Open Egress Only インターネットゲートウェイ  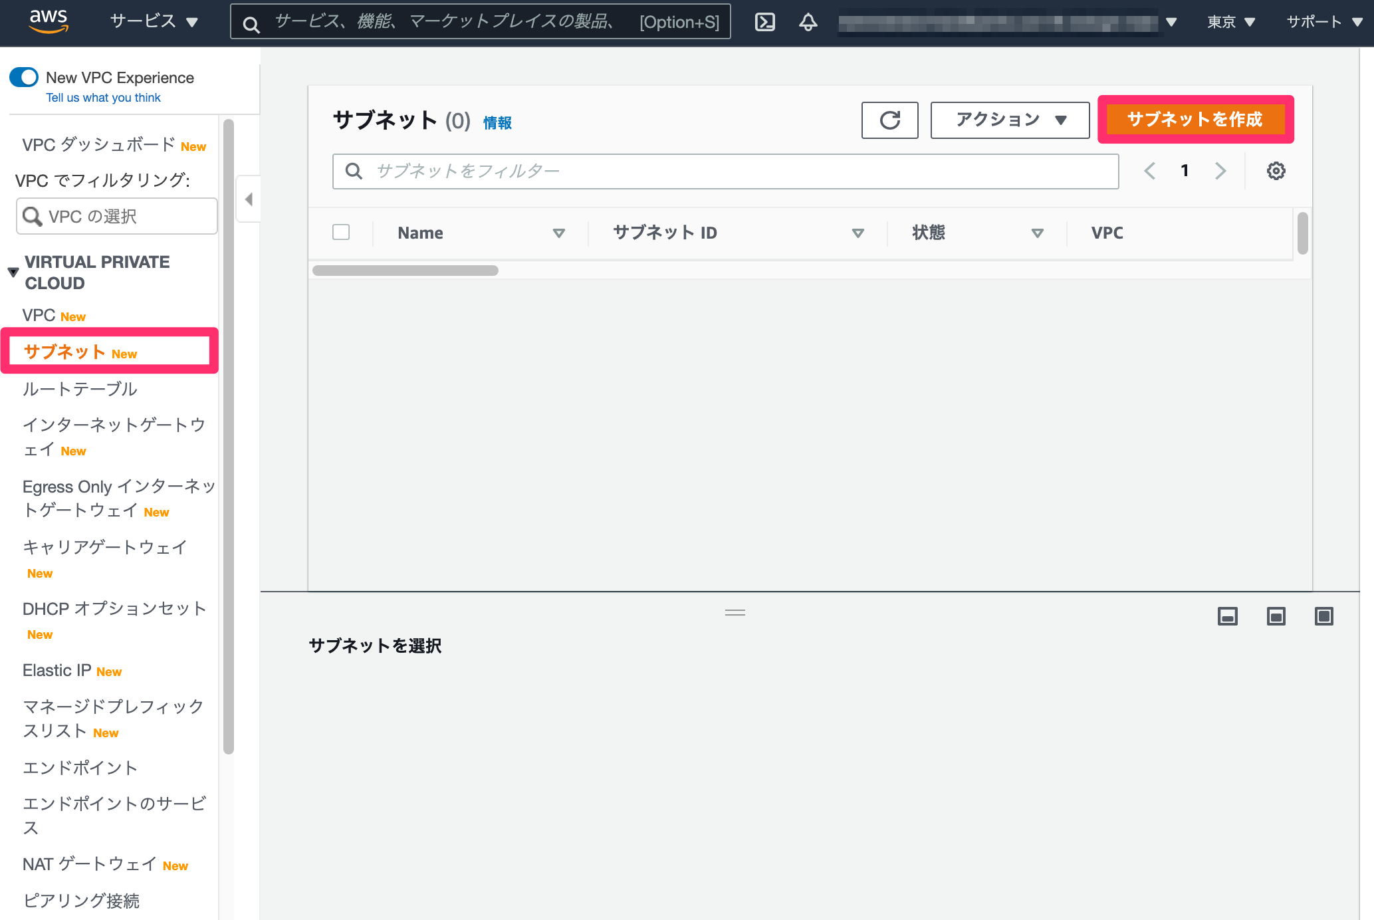coord(119,499)
